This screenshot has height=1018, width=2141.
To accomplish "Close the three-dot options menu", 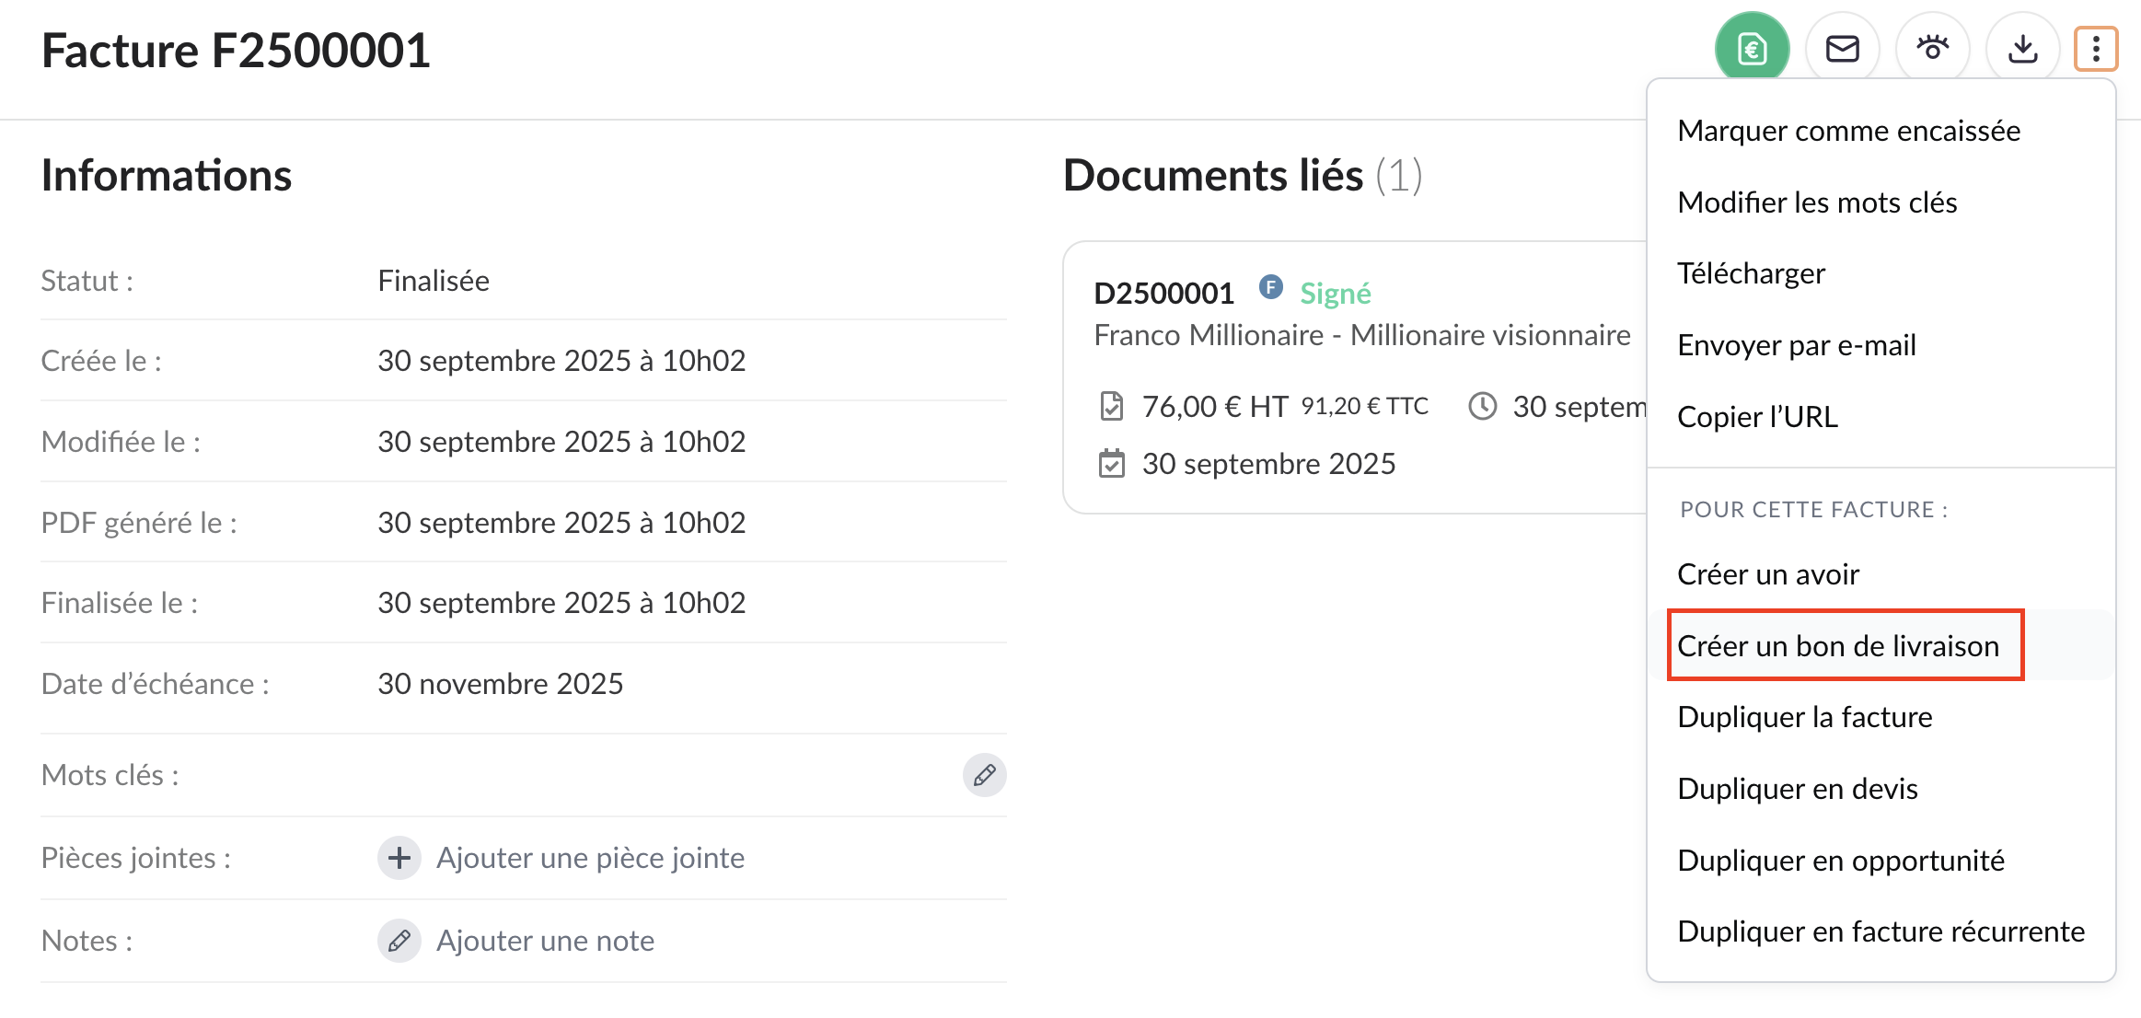I will tap(2095, 49).
